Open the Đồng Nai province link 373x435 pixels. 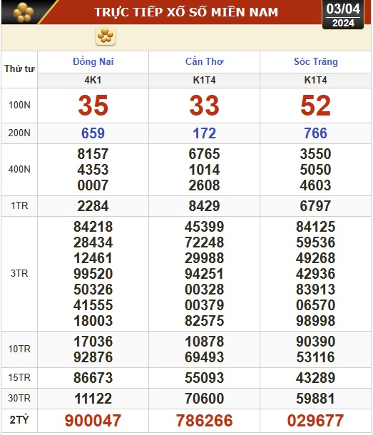click(93, 61)
